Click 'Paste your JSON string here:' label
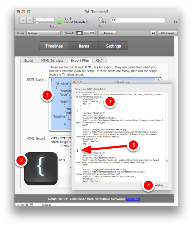193x227 pixels. (90, 89)
